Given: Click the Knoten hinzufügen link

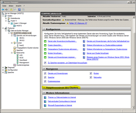Looking at the screenshot, I should 55,53.
